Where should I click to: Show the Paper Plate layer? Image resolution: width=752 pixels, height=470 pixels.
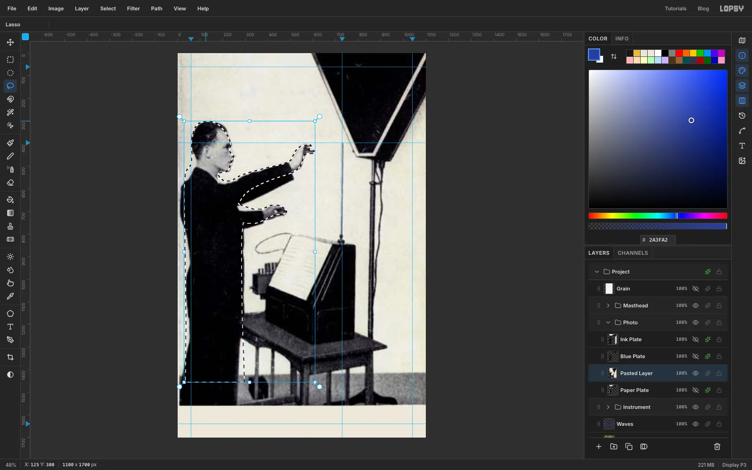(x=696, y=390)
